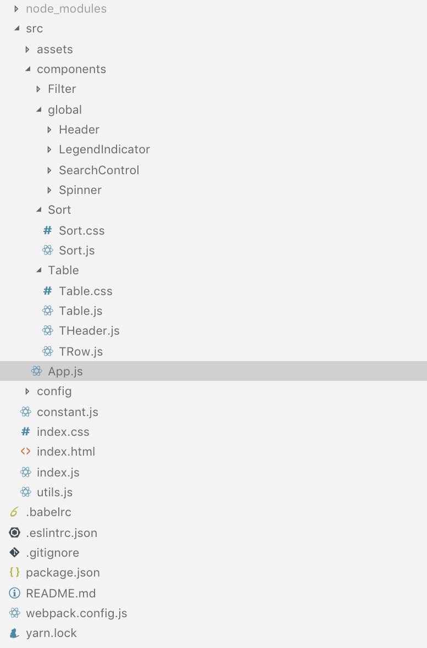Click the Babel icon beside .babelrc
This screenshot has height=648, width=427.
(x=14, y=512)
